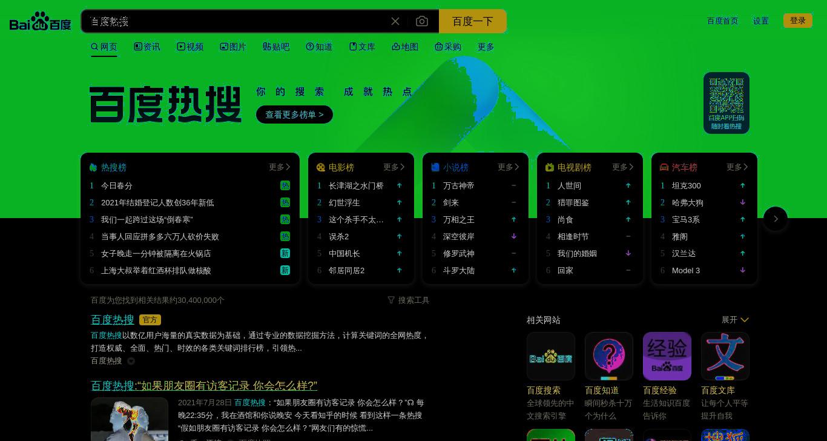The height and width of the screenshot is (441, 827).
Task: Click dropdown icon beside 百度热搜 source
Action: click(131, 361)
